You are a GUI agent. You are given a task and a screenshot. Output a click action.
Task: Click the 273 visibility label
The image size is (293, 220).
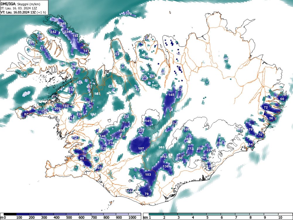pyautogui.click(x=126, y=117)
